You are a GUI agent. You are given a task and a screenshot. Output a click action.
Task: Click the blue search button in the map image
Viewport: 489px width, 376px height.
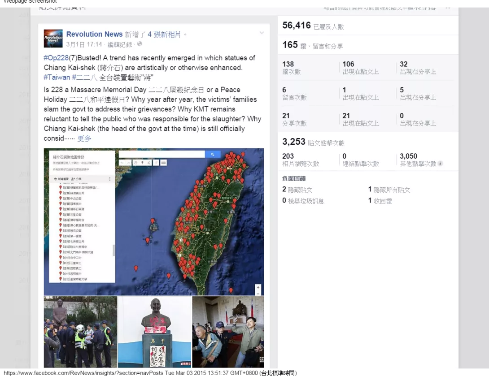click(x=212, y=154)
